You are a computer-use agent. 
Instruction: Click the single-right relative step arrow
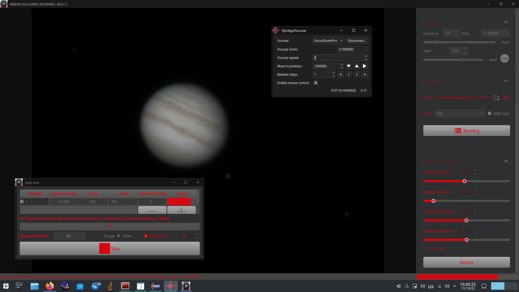click(357, 75)
